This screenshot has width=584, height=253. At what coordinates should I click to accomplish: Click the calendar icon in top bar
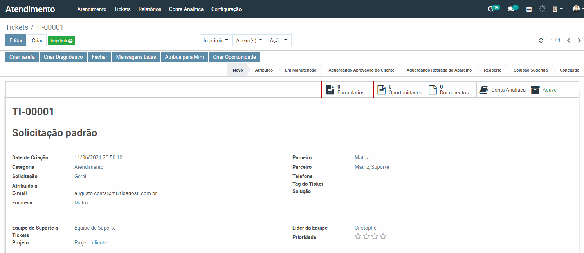[x=529, y=9]
